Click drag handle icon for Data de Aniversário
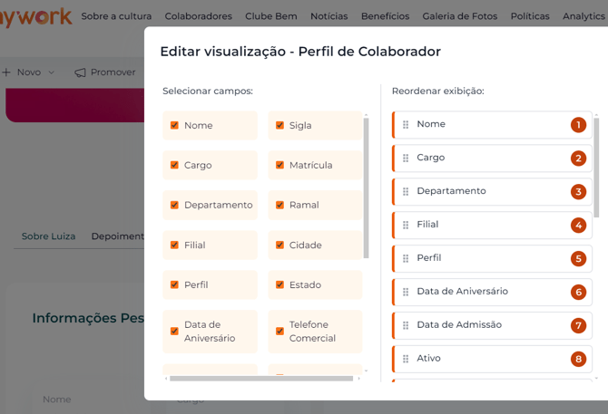The width and height of the screenshot is (608, 414). click(406, 293)
